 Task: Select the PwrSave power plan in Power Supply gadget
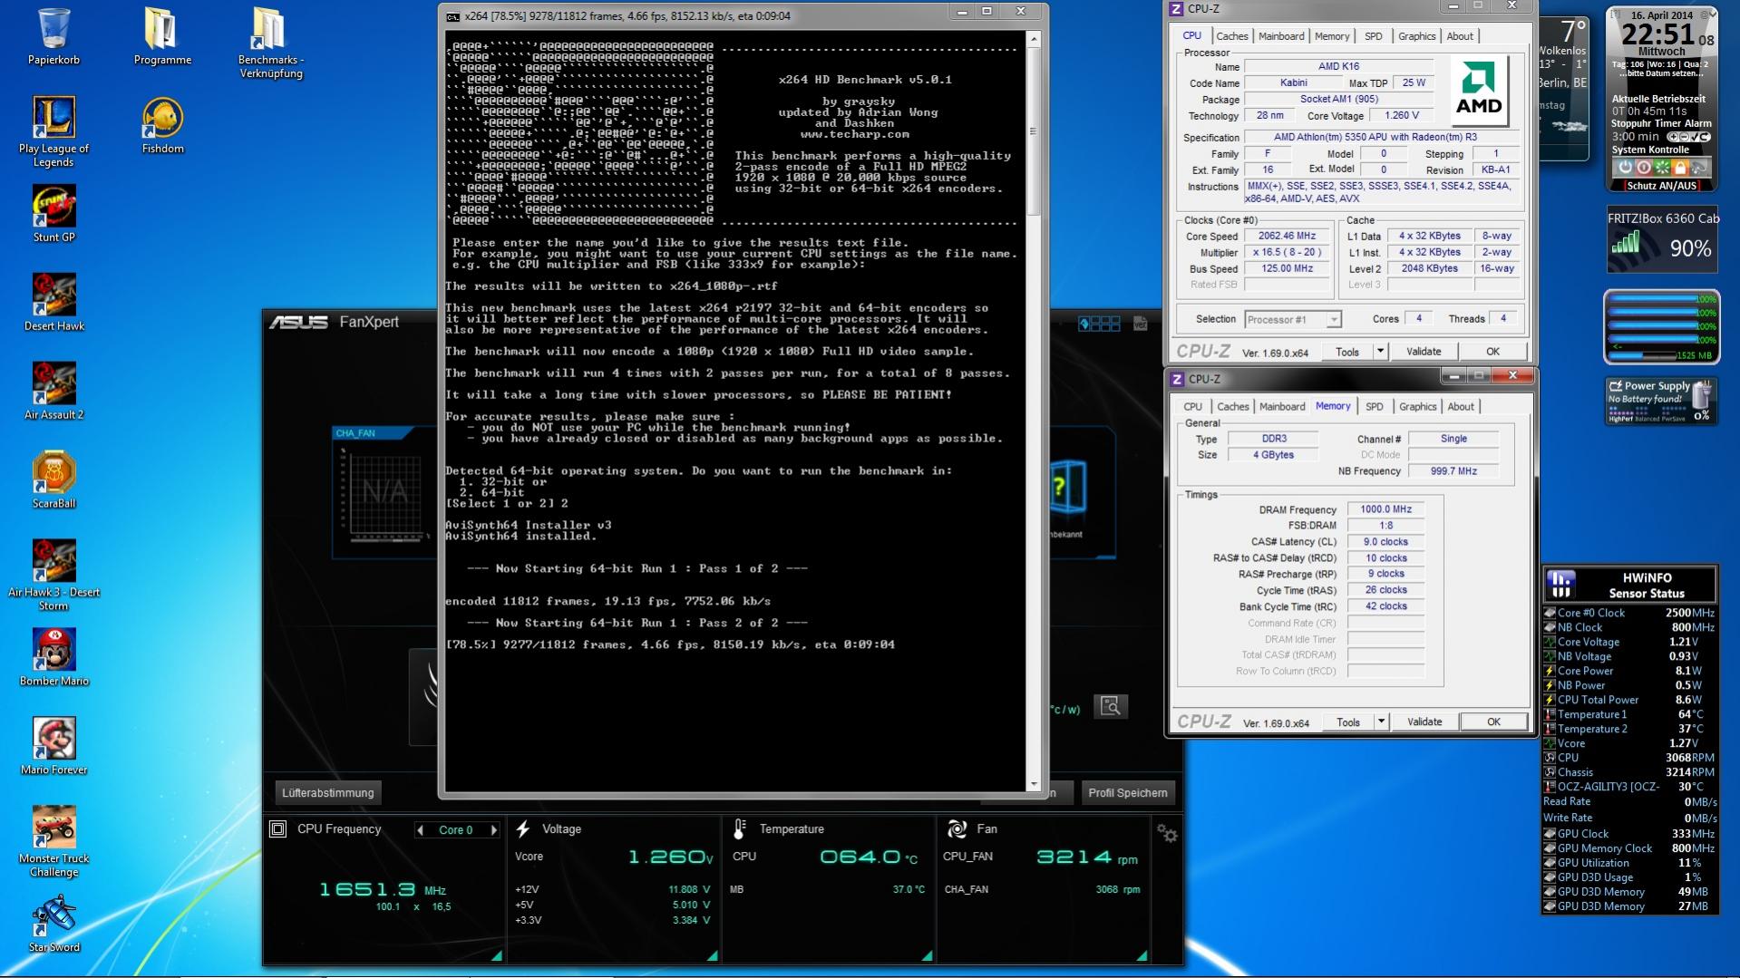coord(1674,419)
